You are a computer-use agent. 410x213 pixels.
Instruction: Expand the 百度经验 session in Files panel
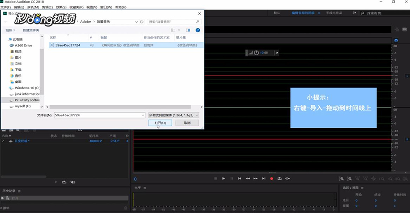(3, 141)
